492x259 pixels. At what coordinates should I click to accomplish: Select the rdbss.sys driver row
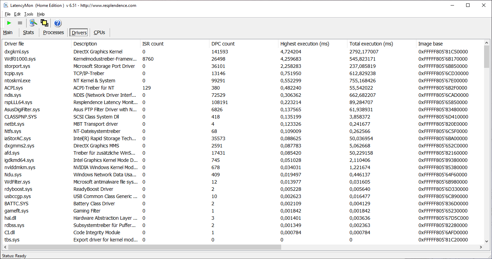pyautogui.click(x=243, y=225)
